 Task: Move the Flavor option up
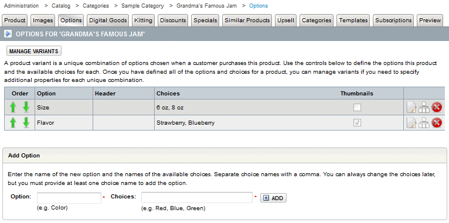(x=13, y=123)
